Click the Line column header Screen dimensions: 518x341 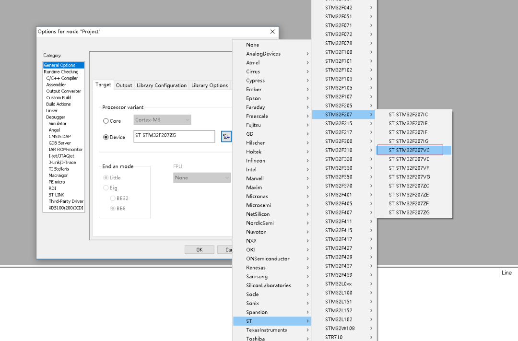pos(507,272)
